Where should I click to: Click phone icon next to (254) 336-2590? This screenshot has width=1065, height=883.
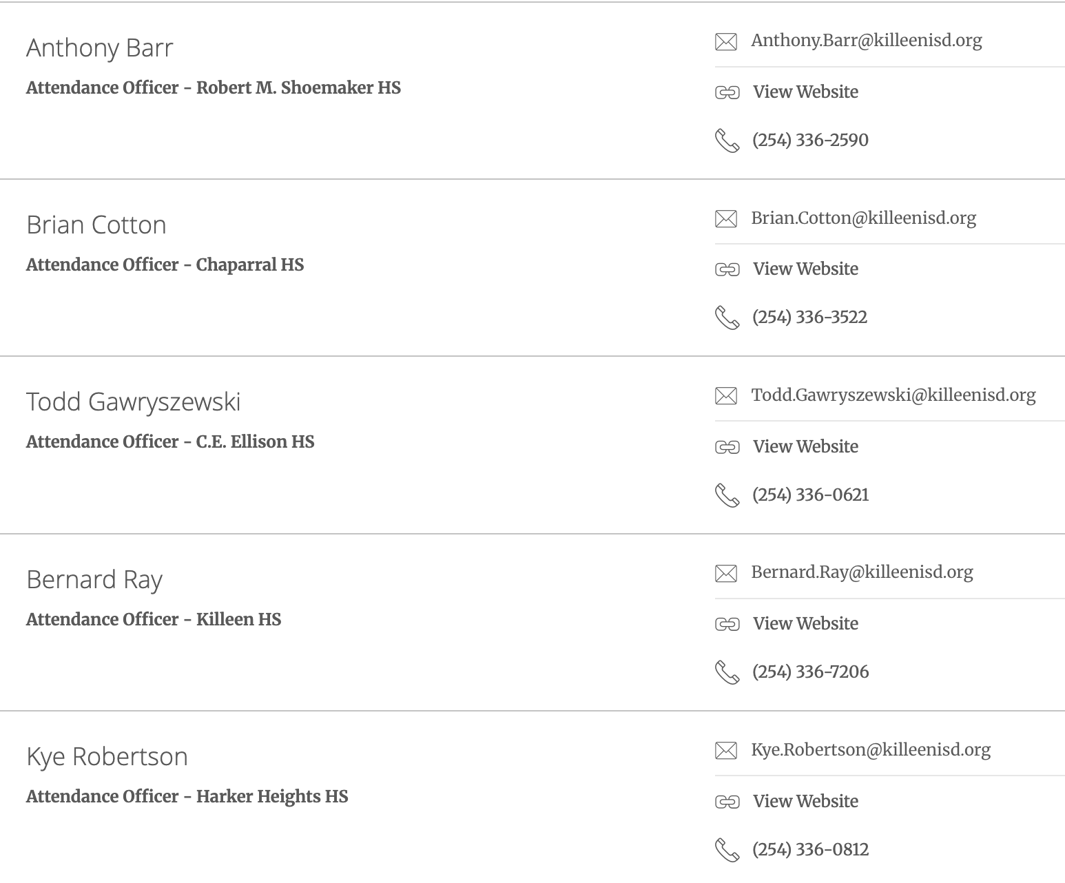(x=727, y=141)
